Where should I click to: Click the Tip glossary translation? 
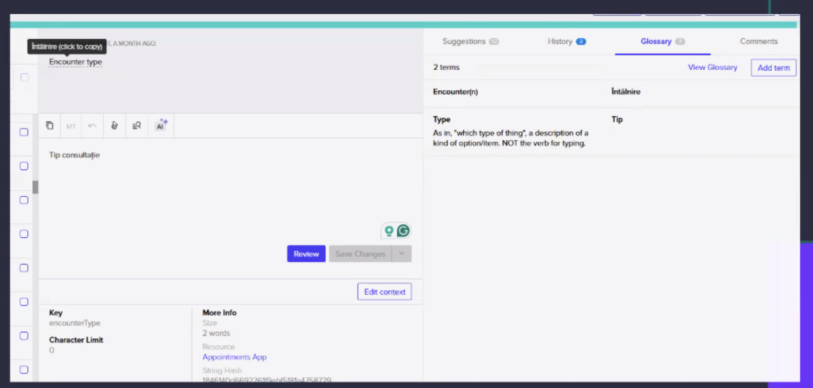click(617, 119)
